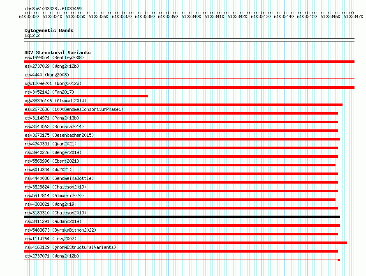This screenshot has width=366, height=276.
Task: Open the nsv6014334 (Wu2021) label
Action: [48, 170]
